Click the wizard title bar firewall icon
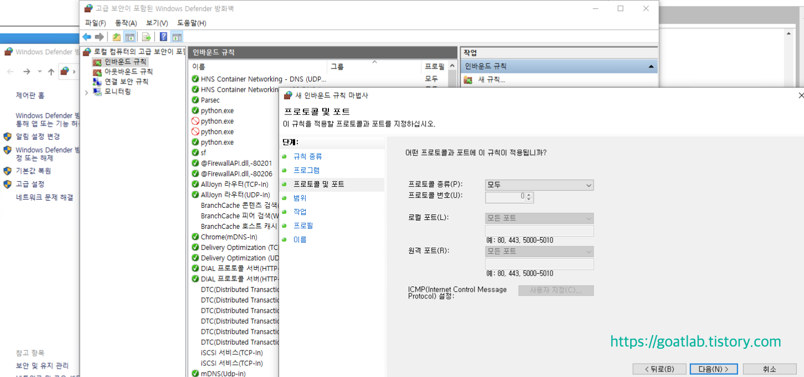This screenshot has height=377, width=804. 288,95
